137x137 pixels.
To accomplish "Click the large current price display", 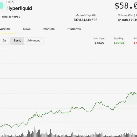I will coord(126,6).
